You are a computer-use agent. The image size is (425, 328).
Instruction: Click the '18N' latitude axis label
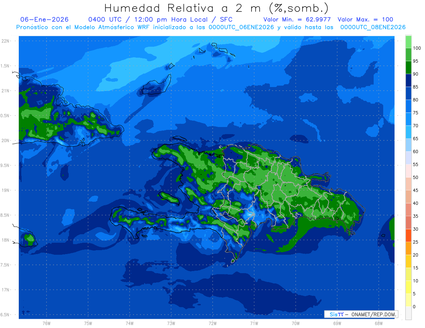click(x=6, y=240)
